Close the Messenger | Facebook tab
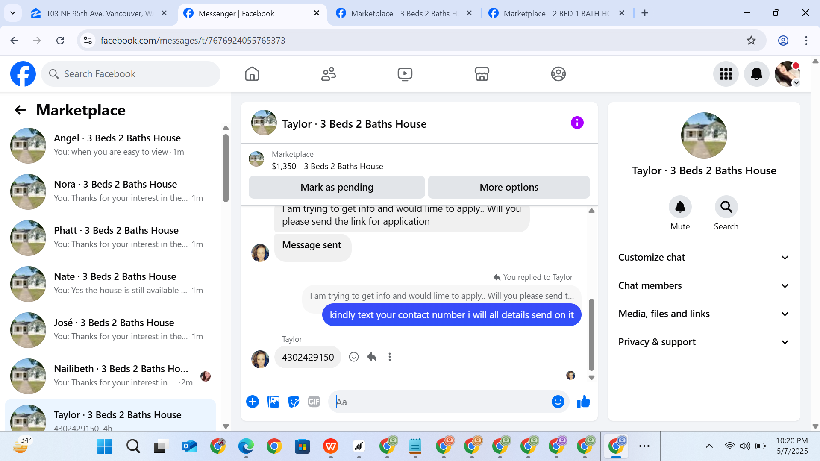The height and width of the screenshot is (461, 820). pyautogui.click(x=317, y=13)
